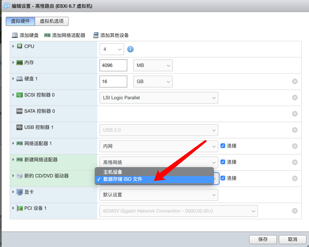The width and height of the screenshot is (309, 247).
Task: Click the 保存 button
Action: point(263,239)
